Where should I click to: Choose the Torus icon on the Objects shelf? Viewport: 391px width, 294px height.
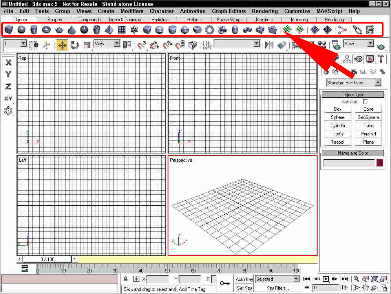tap(46, 30)
